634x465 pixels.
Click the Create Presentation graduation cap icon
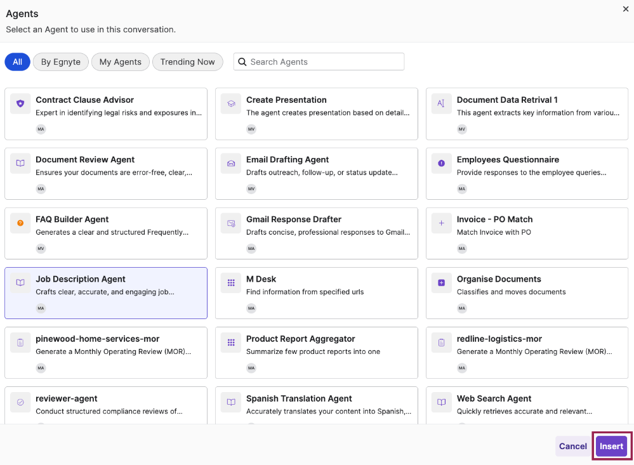pyautogui.click(x=231, y=103)
